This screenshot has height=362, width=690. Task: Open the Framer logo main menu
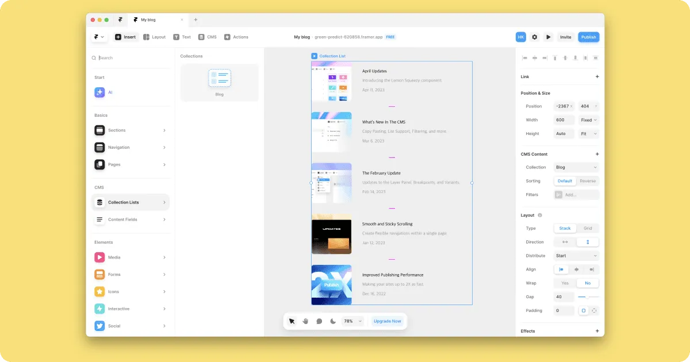pos(99,37)
